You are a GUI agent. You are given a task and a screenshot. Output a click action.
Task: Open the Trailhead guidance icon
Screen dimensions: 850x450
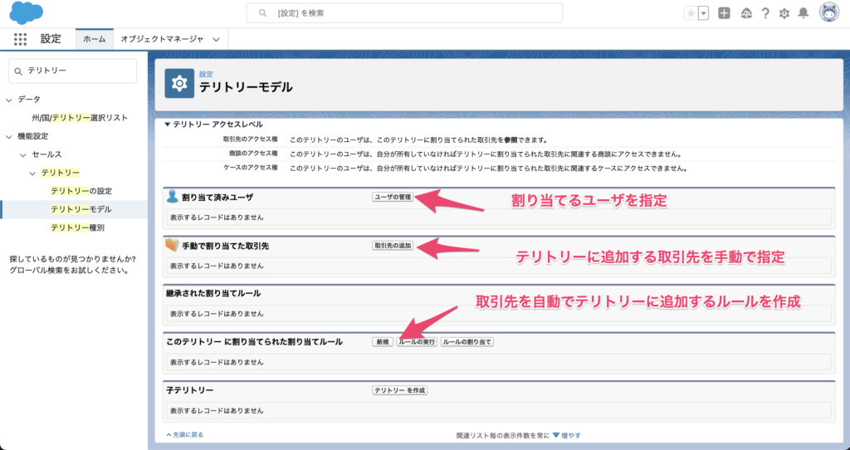[746, 13]
